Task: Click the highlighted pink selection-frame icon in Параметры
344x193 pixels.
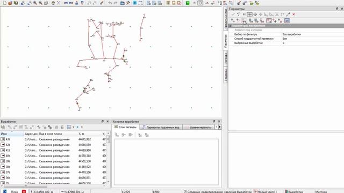Action: pyautogui.click(x=269, y=20)
